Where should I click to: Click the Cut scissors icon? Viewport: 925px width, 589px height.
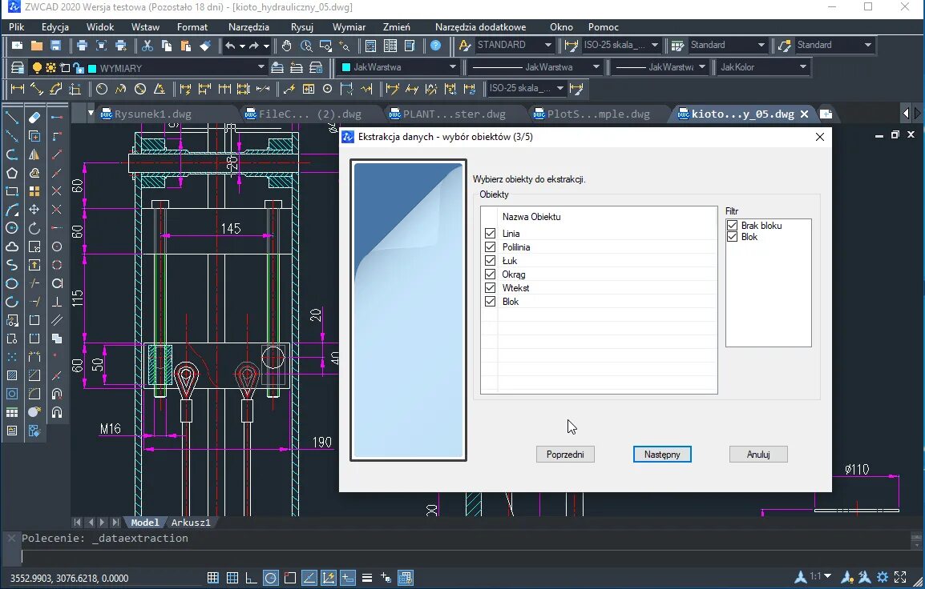[x=147, y=46]
